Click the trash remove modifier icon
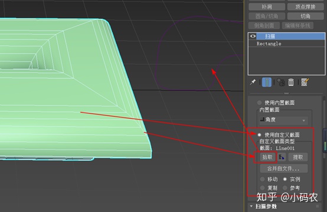The image size is (327, 212). (291, 82)
